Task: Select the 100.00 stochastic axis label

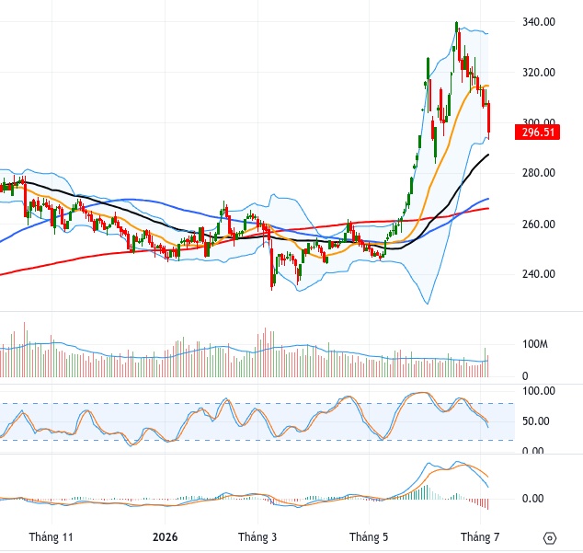Action: point(539,391)
